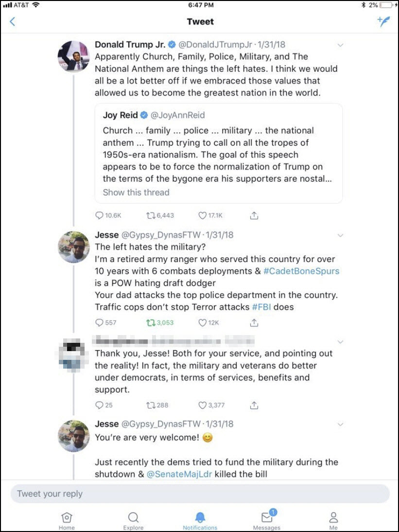Undo retweet on Jesse's 3,053 retweet tweet
The image size is (399, 532).
tap(150, 322)
